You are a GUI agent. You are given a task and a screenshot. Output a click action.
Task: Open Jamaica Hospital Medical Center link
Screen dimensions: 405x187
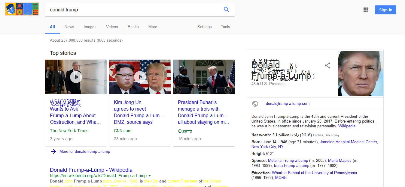point(349,142)
